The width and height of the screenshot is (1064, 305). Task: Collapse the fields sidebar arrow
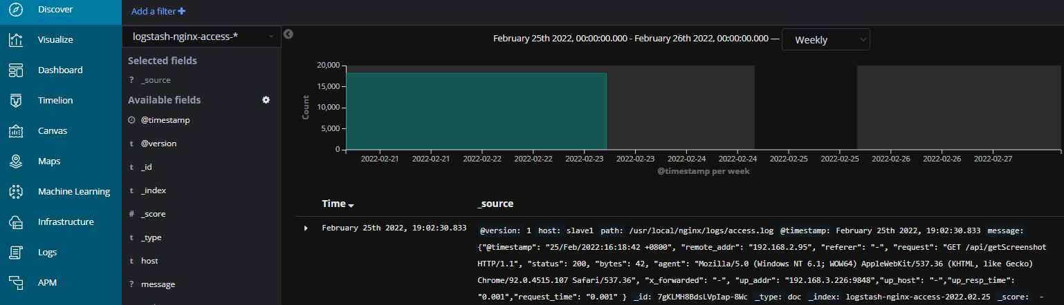pos(289,35)
